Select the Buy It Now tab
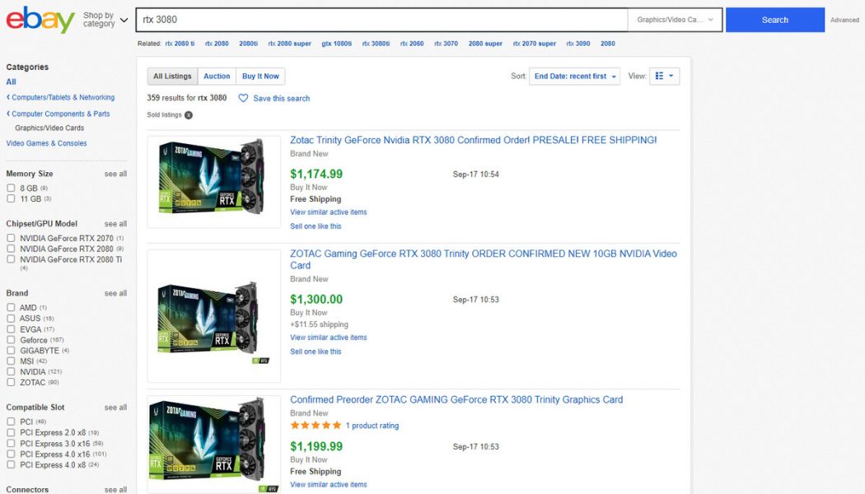 tap(260, 75)
